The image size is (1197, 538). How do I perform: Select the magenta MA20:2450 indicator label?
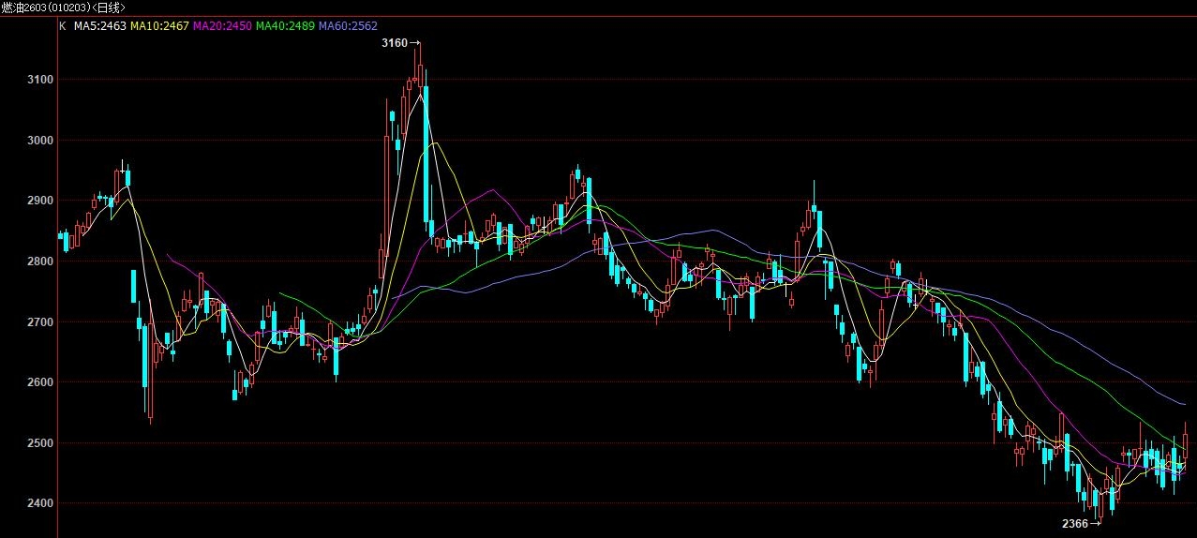[222, 26]
